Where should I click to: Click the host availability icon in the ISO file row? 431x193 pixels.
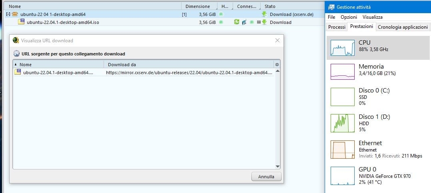pyautogui.click(x=221, y=22)
